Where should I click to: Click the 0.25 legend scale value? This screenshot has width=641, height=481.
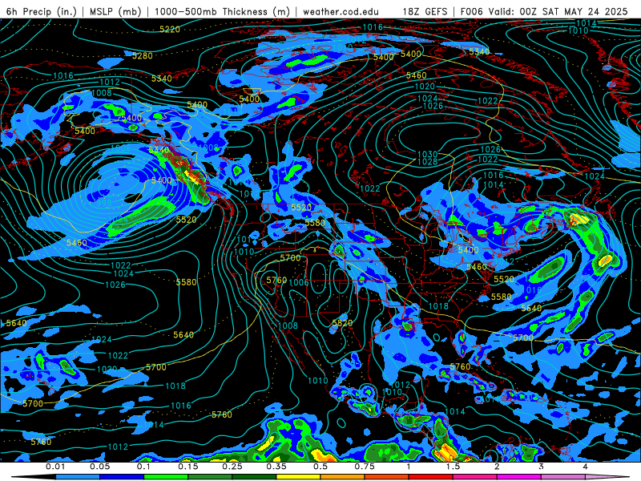[x=232, y=467]
